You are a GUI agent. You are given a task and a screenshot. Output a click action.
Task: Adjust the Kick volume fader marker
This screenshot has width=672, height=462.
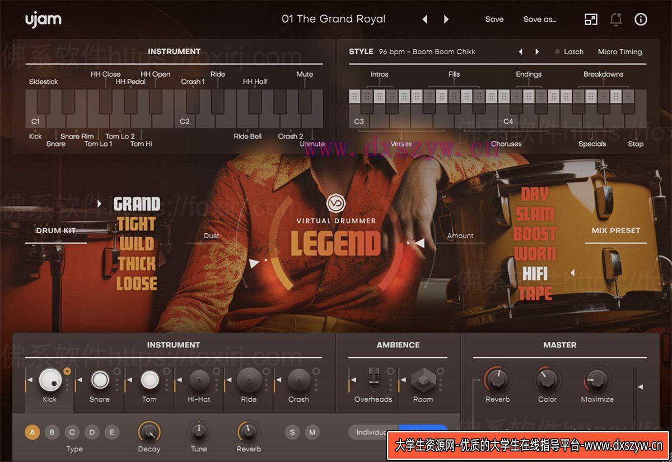pos(30,381)
